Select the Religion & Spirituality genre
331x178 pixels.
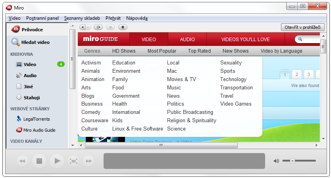coord(192,120)
